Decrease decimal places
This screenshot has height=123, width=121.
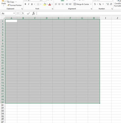tap(111, 4)
